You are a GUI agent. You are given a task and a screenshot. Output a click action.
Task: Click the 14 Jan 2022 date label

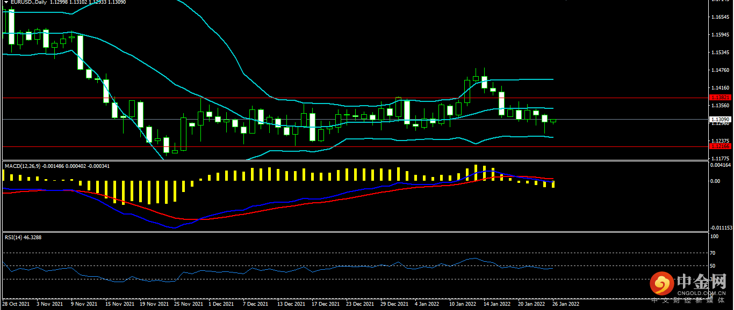point(497,304)
